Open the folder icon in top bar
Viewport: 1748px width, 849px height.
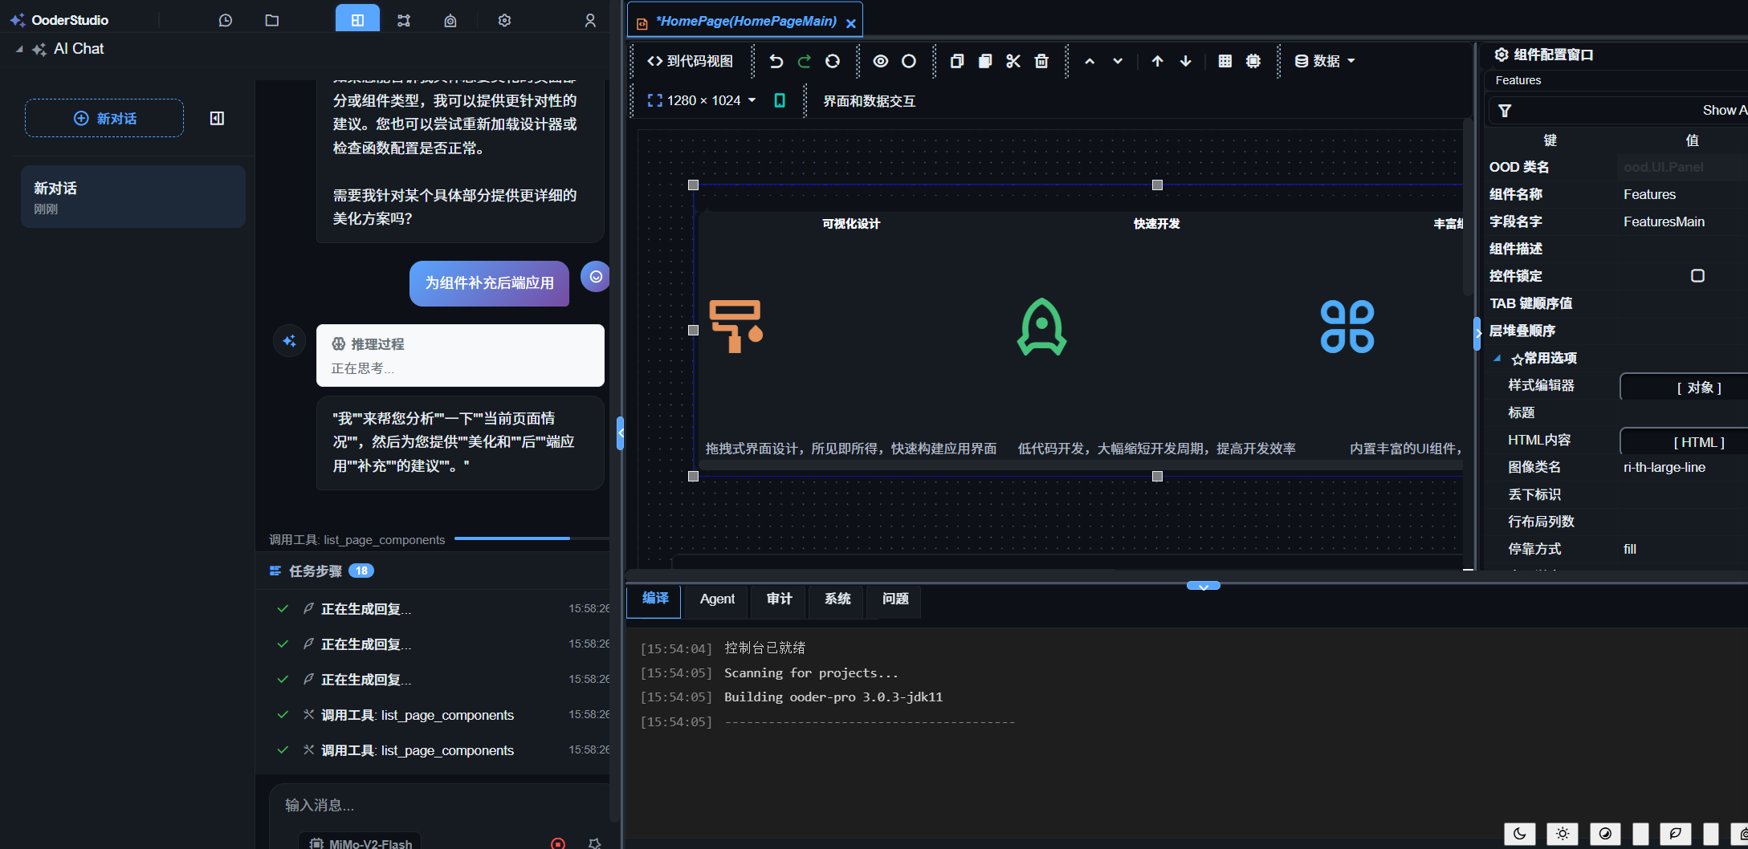(x=272, y=21)
